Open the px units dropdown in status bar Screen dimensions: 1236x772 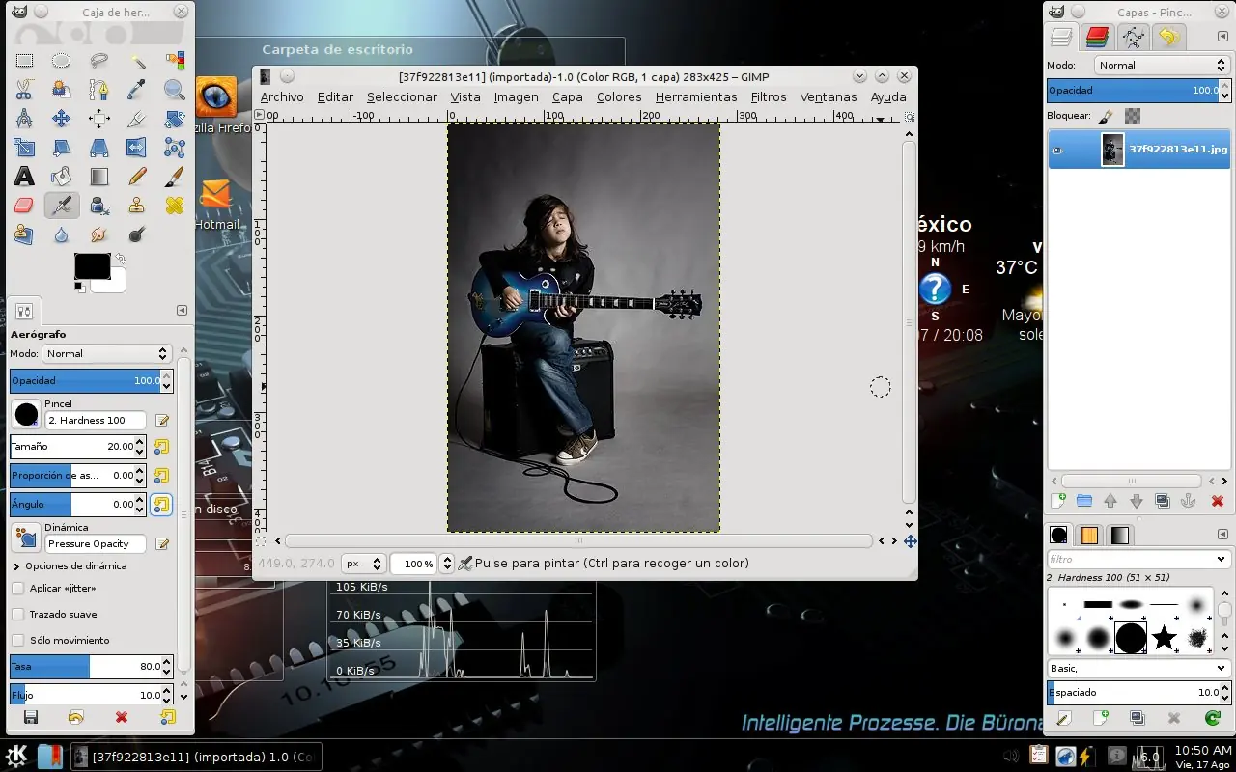pyautogui.click(x=365, y=564)
